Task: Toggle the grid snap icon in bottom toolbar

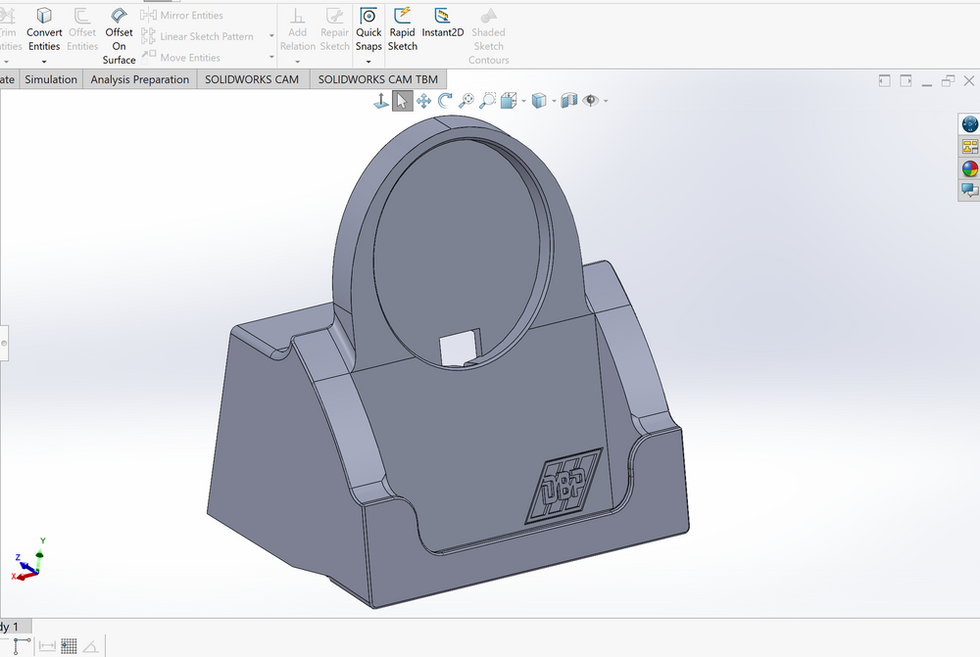Action: click(x=69, y=646)
